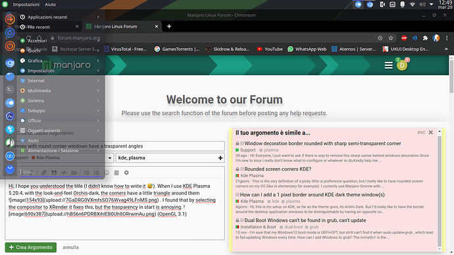Insert hyperlink via editor toolbar link icon

[x=43, y=173]
